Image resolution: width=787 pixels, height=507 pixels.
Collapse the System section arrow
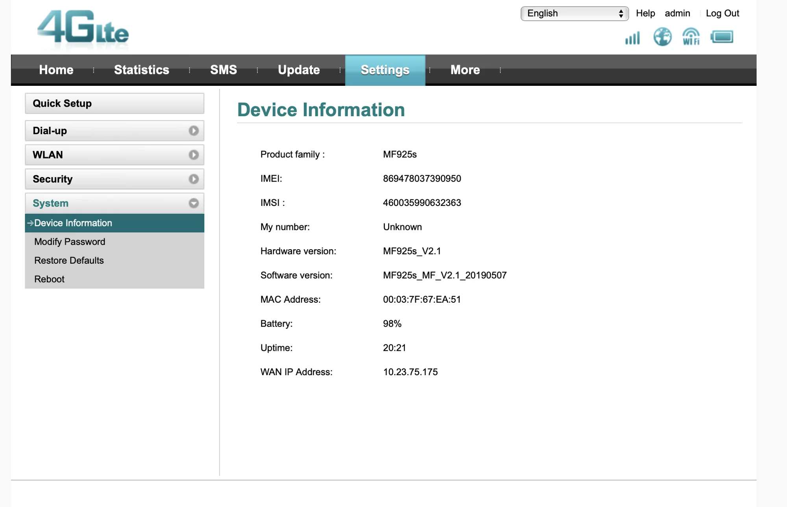(x=193, y=204)
